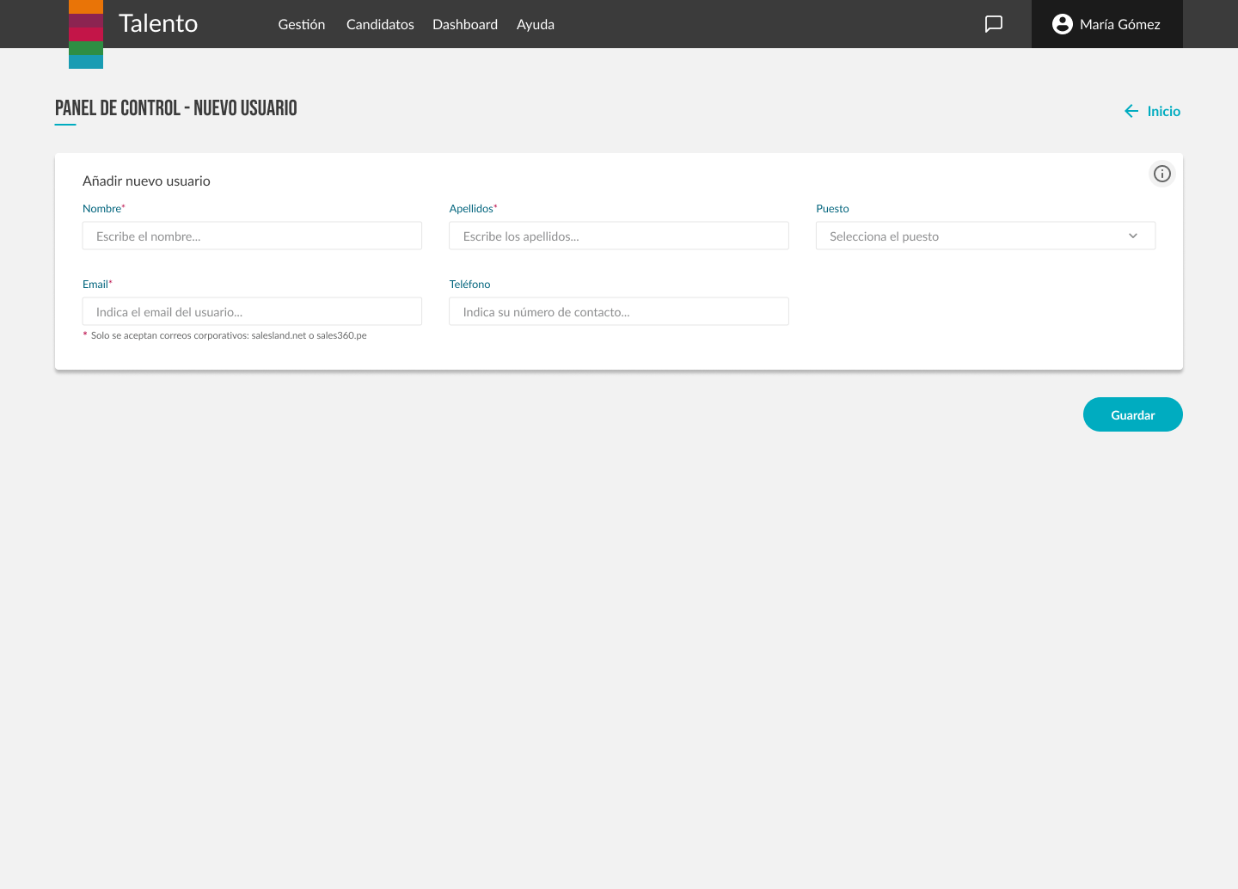The image size is (1238, 889).
Task: Click the back arrow beside Inicio
Action: pos(1131,111)
